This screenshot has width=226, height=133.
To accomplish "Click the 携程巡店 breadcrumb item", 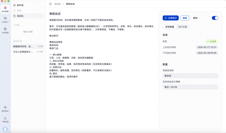I will tap(70, 4).
